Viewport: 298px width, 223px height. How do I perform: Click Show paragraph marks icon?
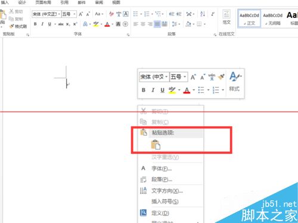pyautogui.click(x=213, y=14)
